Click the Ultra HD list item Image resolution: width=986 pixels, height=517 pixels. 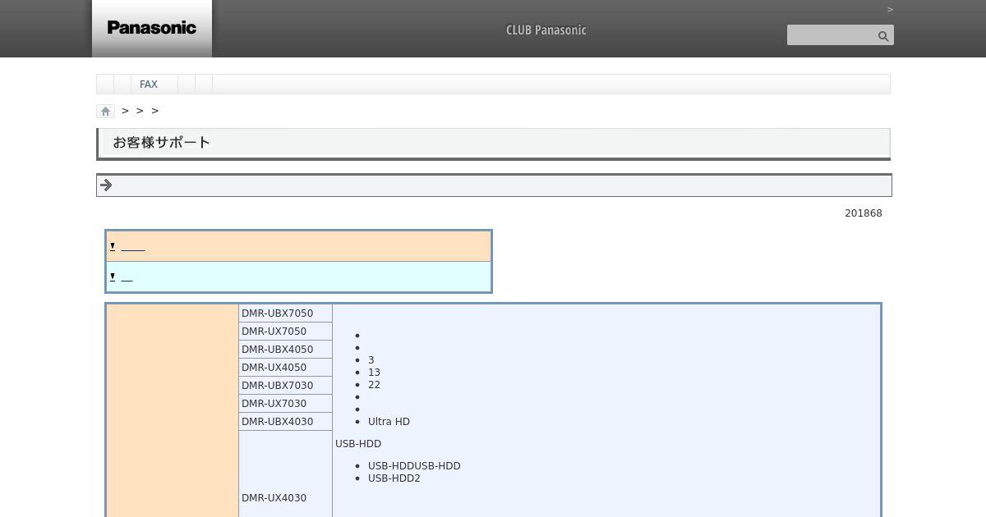(x=389, y=422)
